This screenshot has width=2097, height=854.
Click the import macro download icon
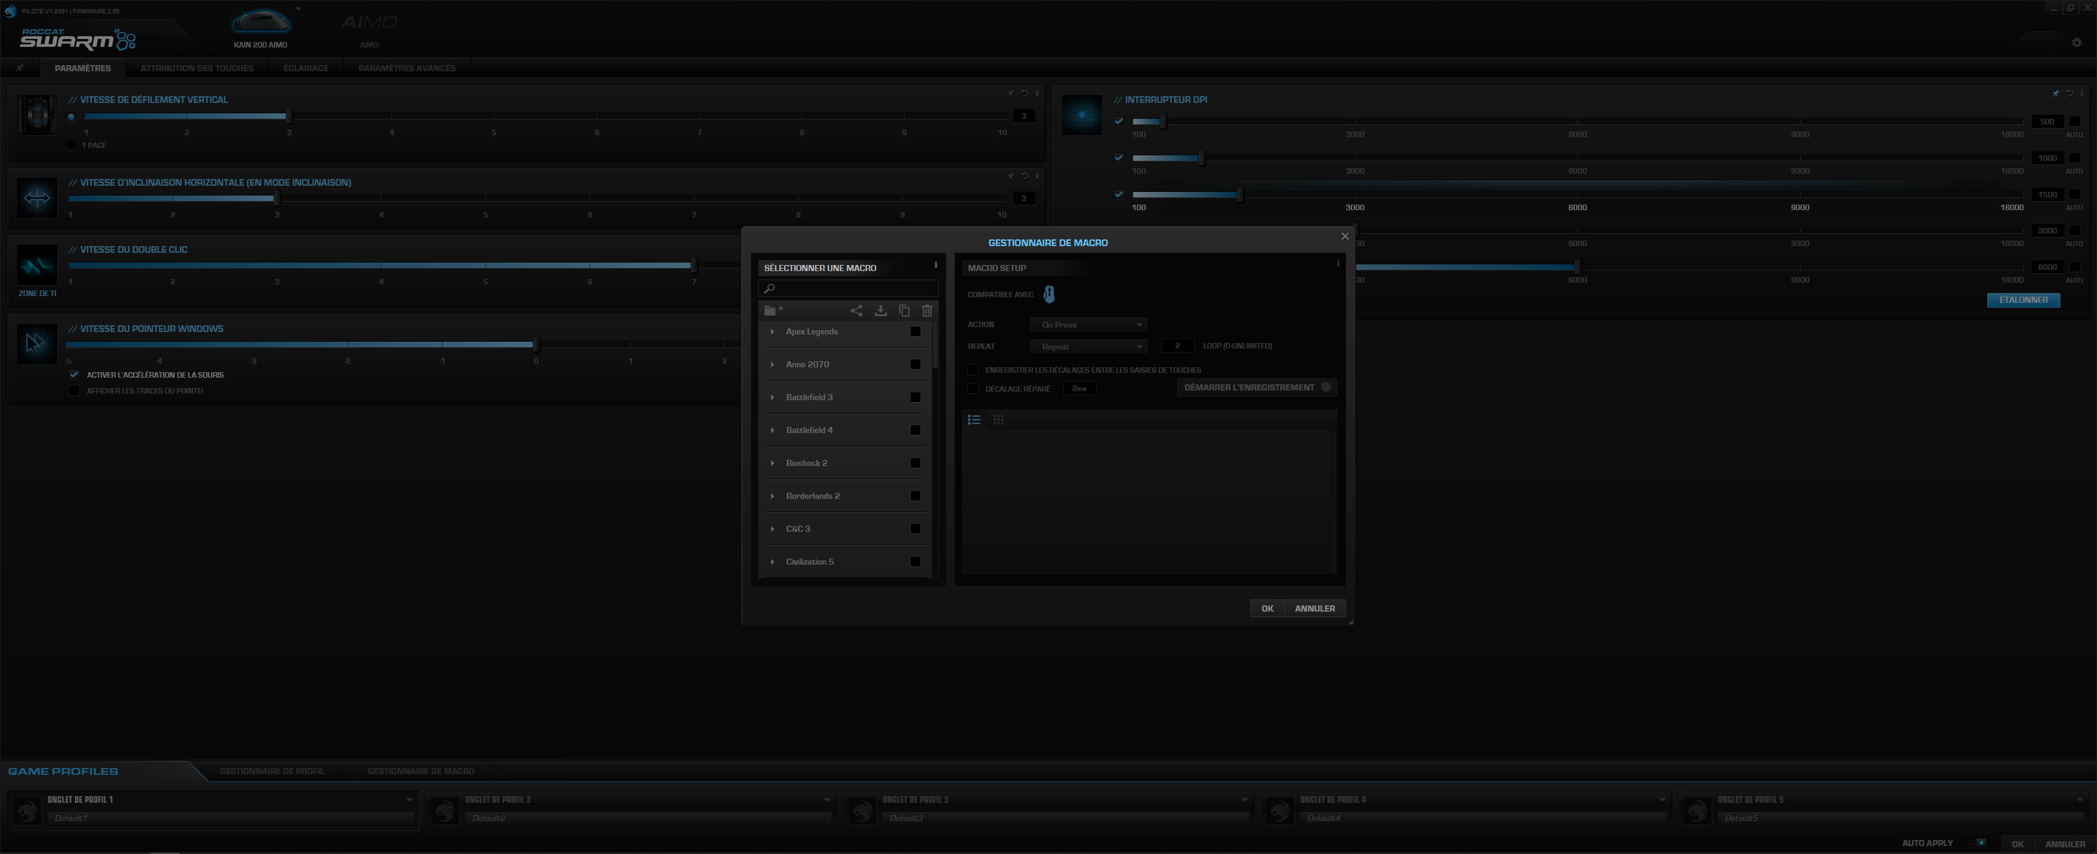click(880, 310)
